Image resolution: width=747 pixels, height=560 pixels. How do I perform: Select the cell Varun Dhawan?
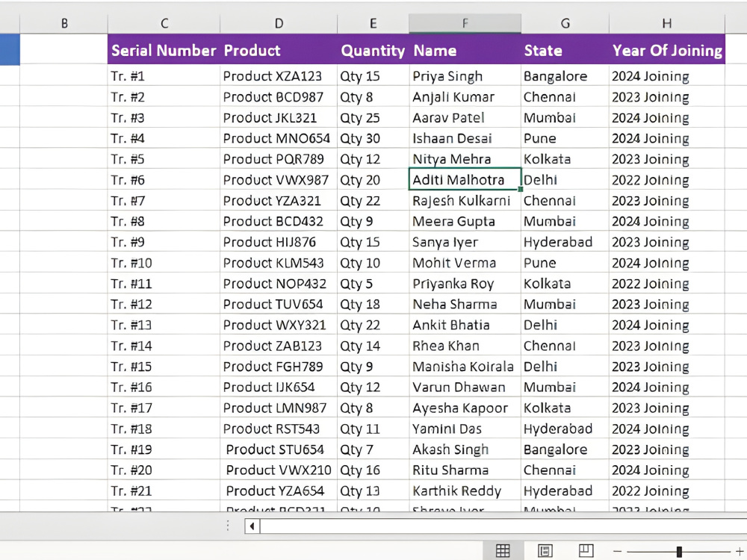(465, 387)
